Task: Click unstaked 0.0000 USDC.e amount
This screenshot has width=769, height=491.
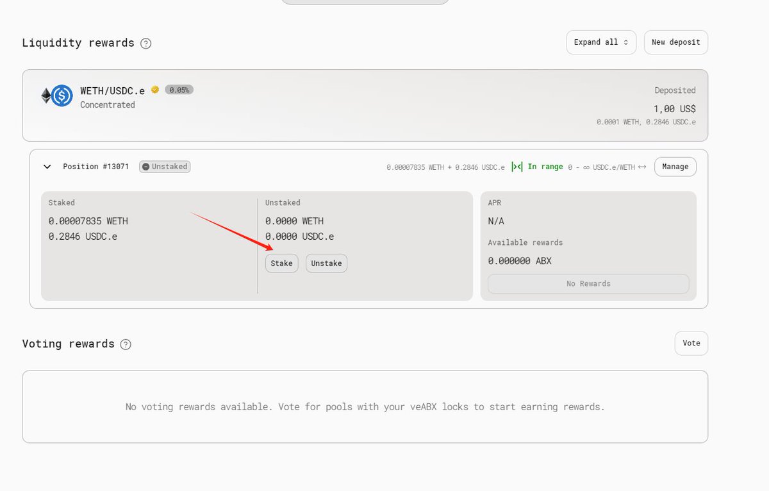Action: [x=300, y=237]
